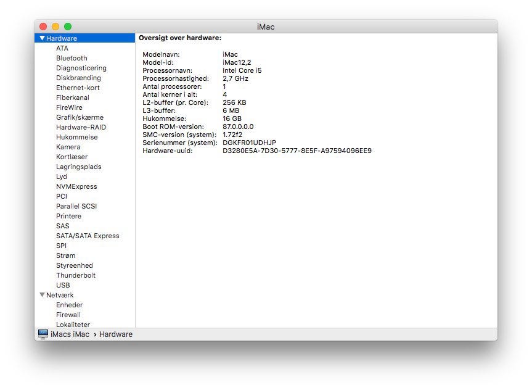Show Strøm power information
The image size is (532, 390).
(x=65, y=255)
